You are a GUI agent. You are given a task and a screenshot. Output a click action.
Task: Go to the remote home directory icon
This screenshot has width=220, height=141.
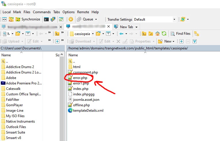click(x=158, y=34)
